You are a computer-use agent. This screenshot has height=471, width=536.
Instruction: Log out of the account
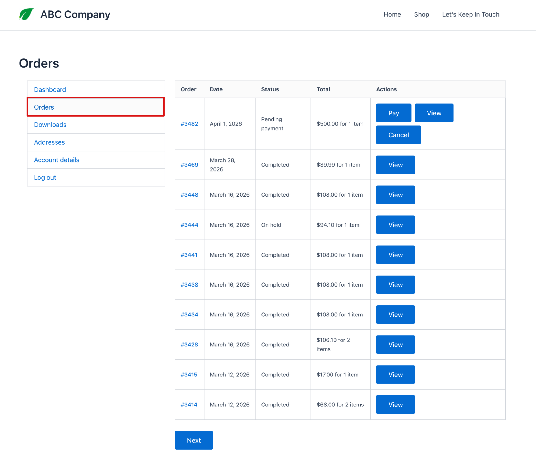click(x=45, y=178)
